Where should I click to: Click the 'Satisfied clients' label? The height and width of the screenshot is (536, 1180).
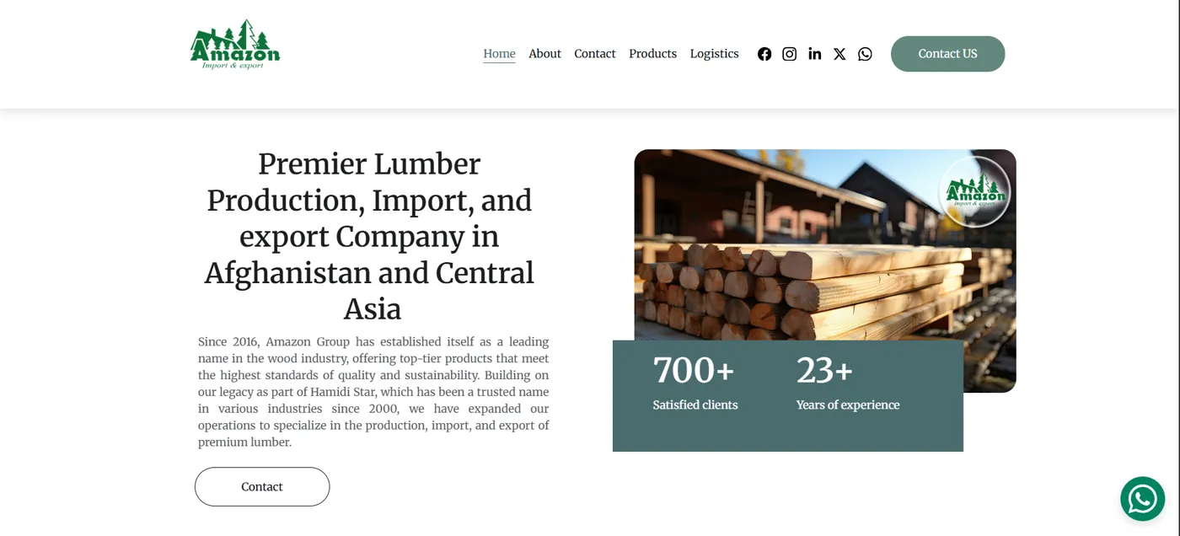point(695,405)
